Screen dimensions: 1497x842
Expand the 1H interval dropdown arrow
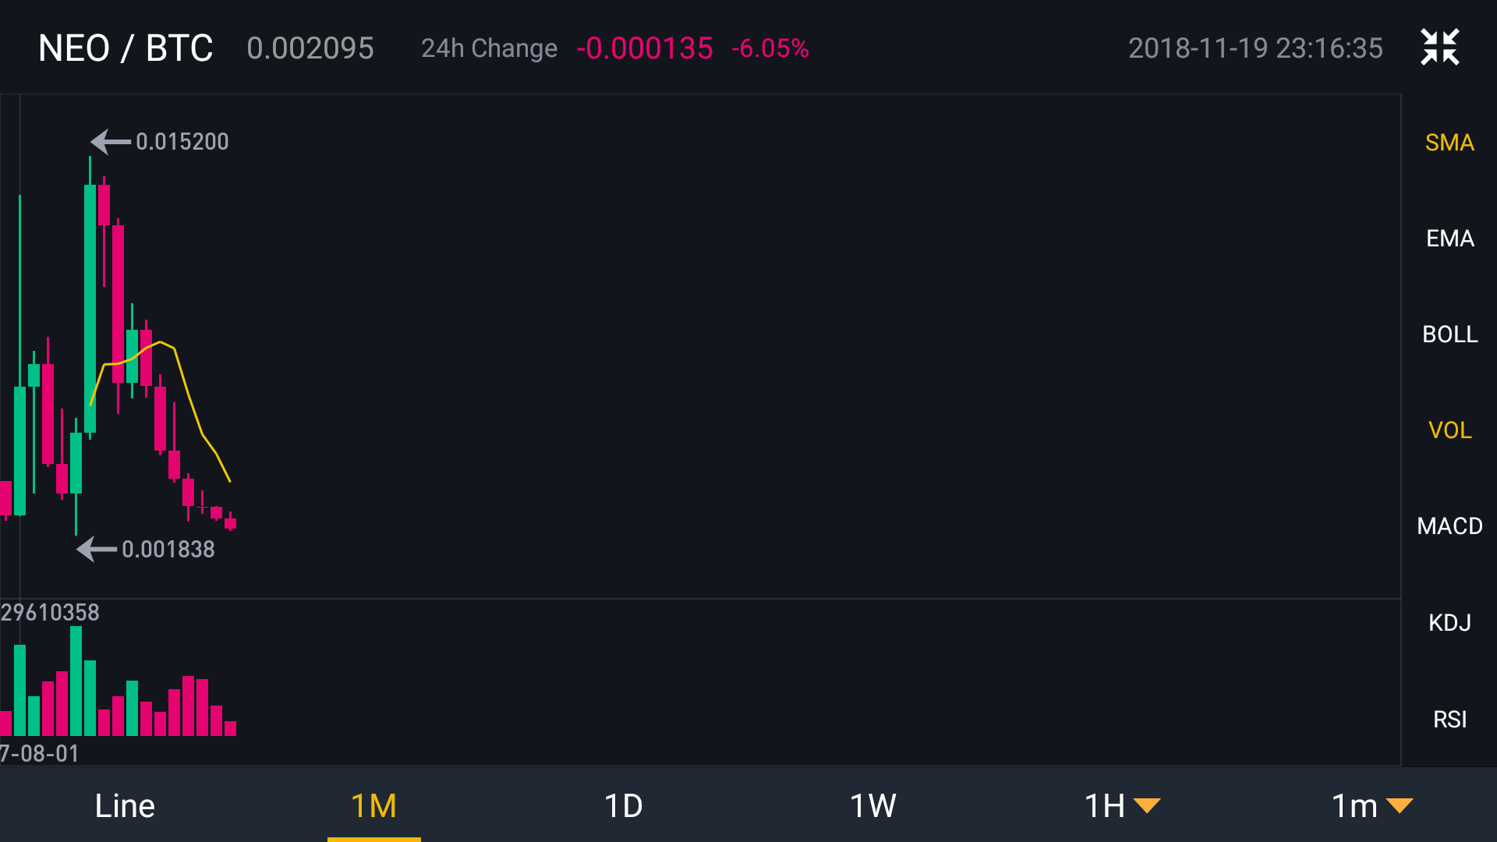(x=1147, y=806)
